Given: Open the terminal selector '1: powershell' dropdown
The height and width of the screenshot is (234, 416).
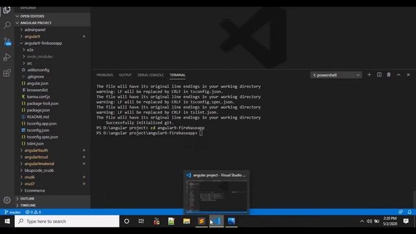Looking at the screenshot, I should point(336,75).
